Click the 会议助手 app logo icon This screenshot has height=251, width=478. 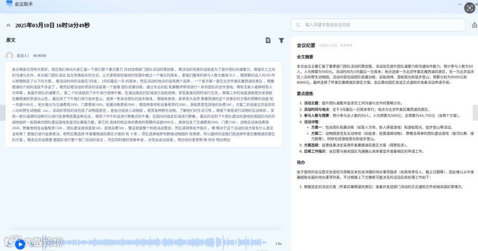(x=9, y=4)
